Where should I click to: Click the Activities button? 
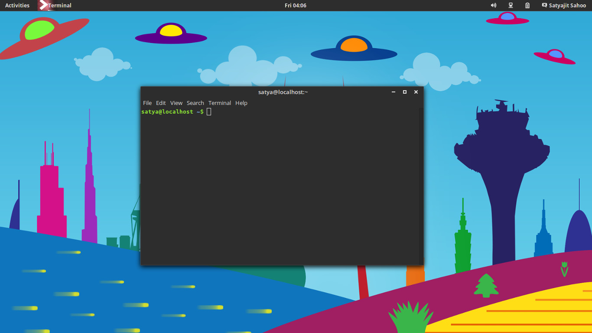click(17, 6)
